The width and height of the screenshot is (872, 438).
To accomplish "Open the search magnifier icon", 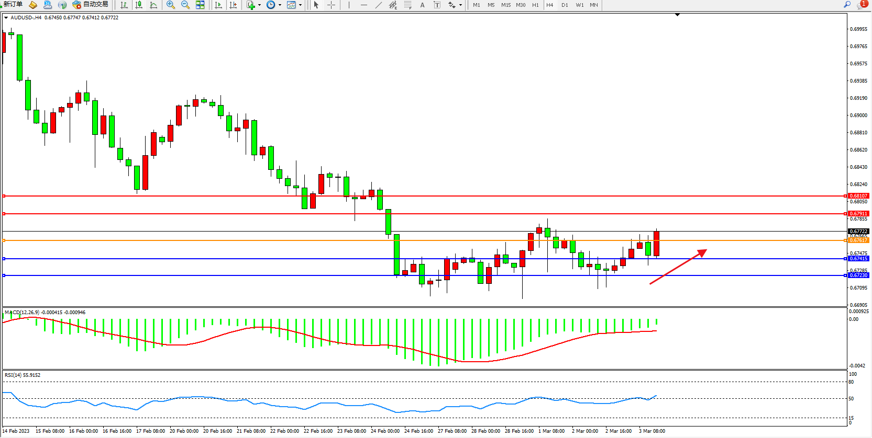I will pyautogui.click(x=847, y=5).
